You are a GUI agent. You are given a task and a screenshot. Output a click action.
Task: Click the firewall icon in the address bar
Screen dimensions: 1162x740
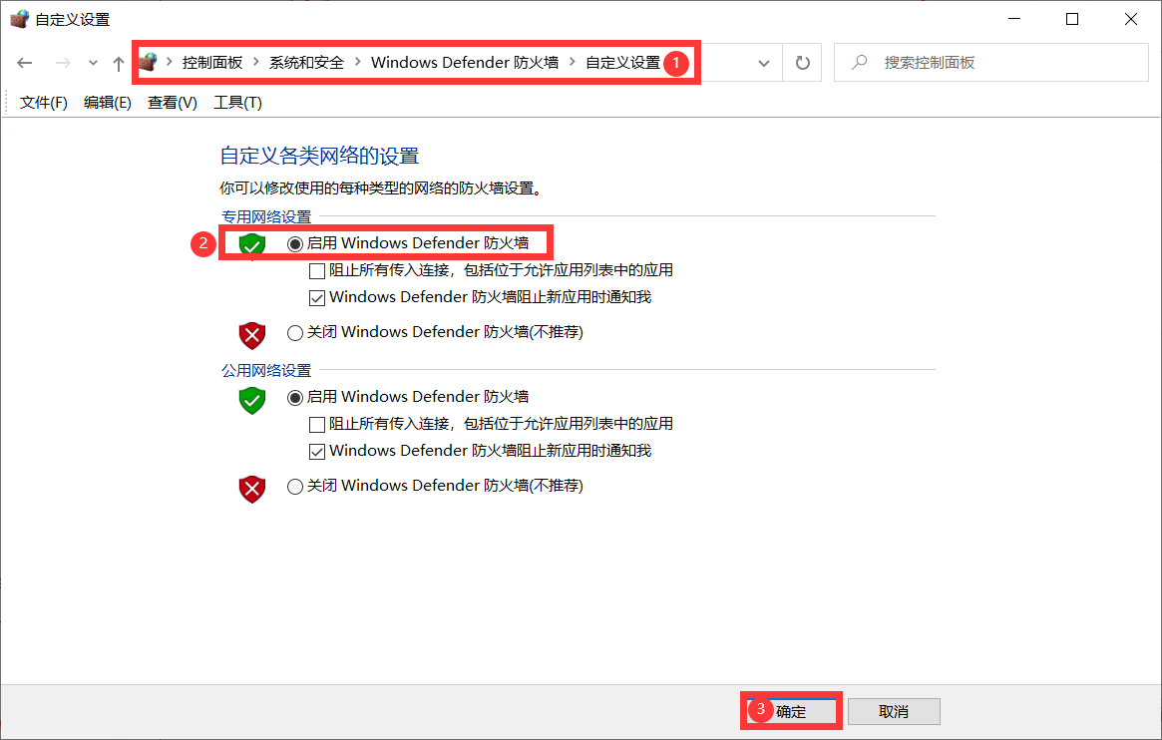click(x=149, y=62)
